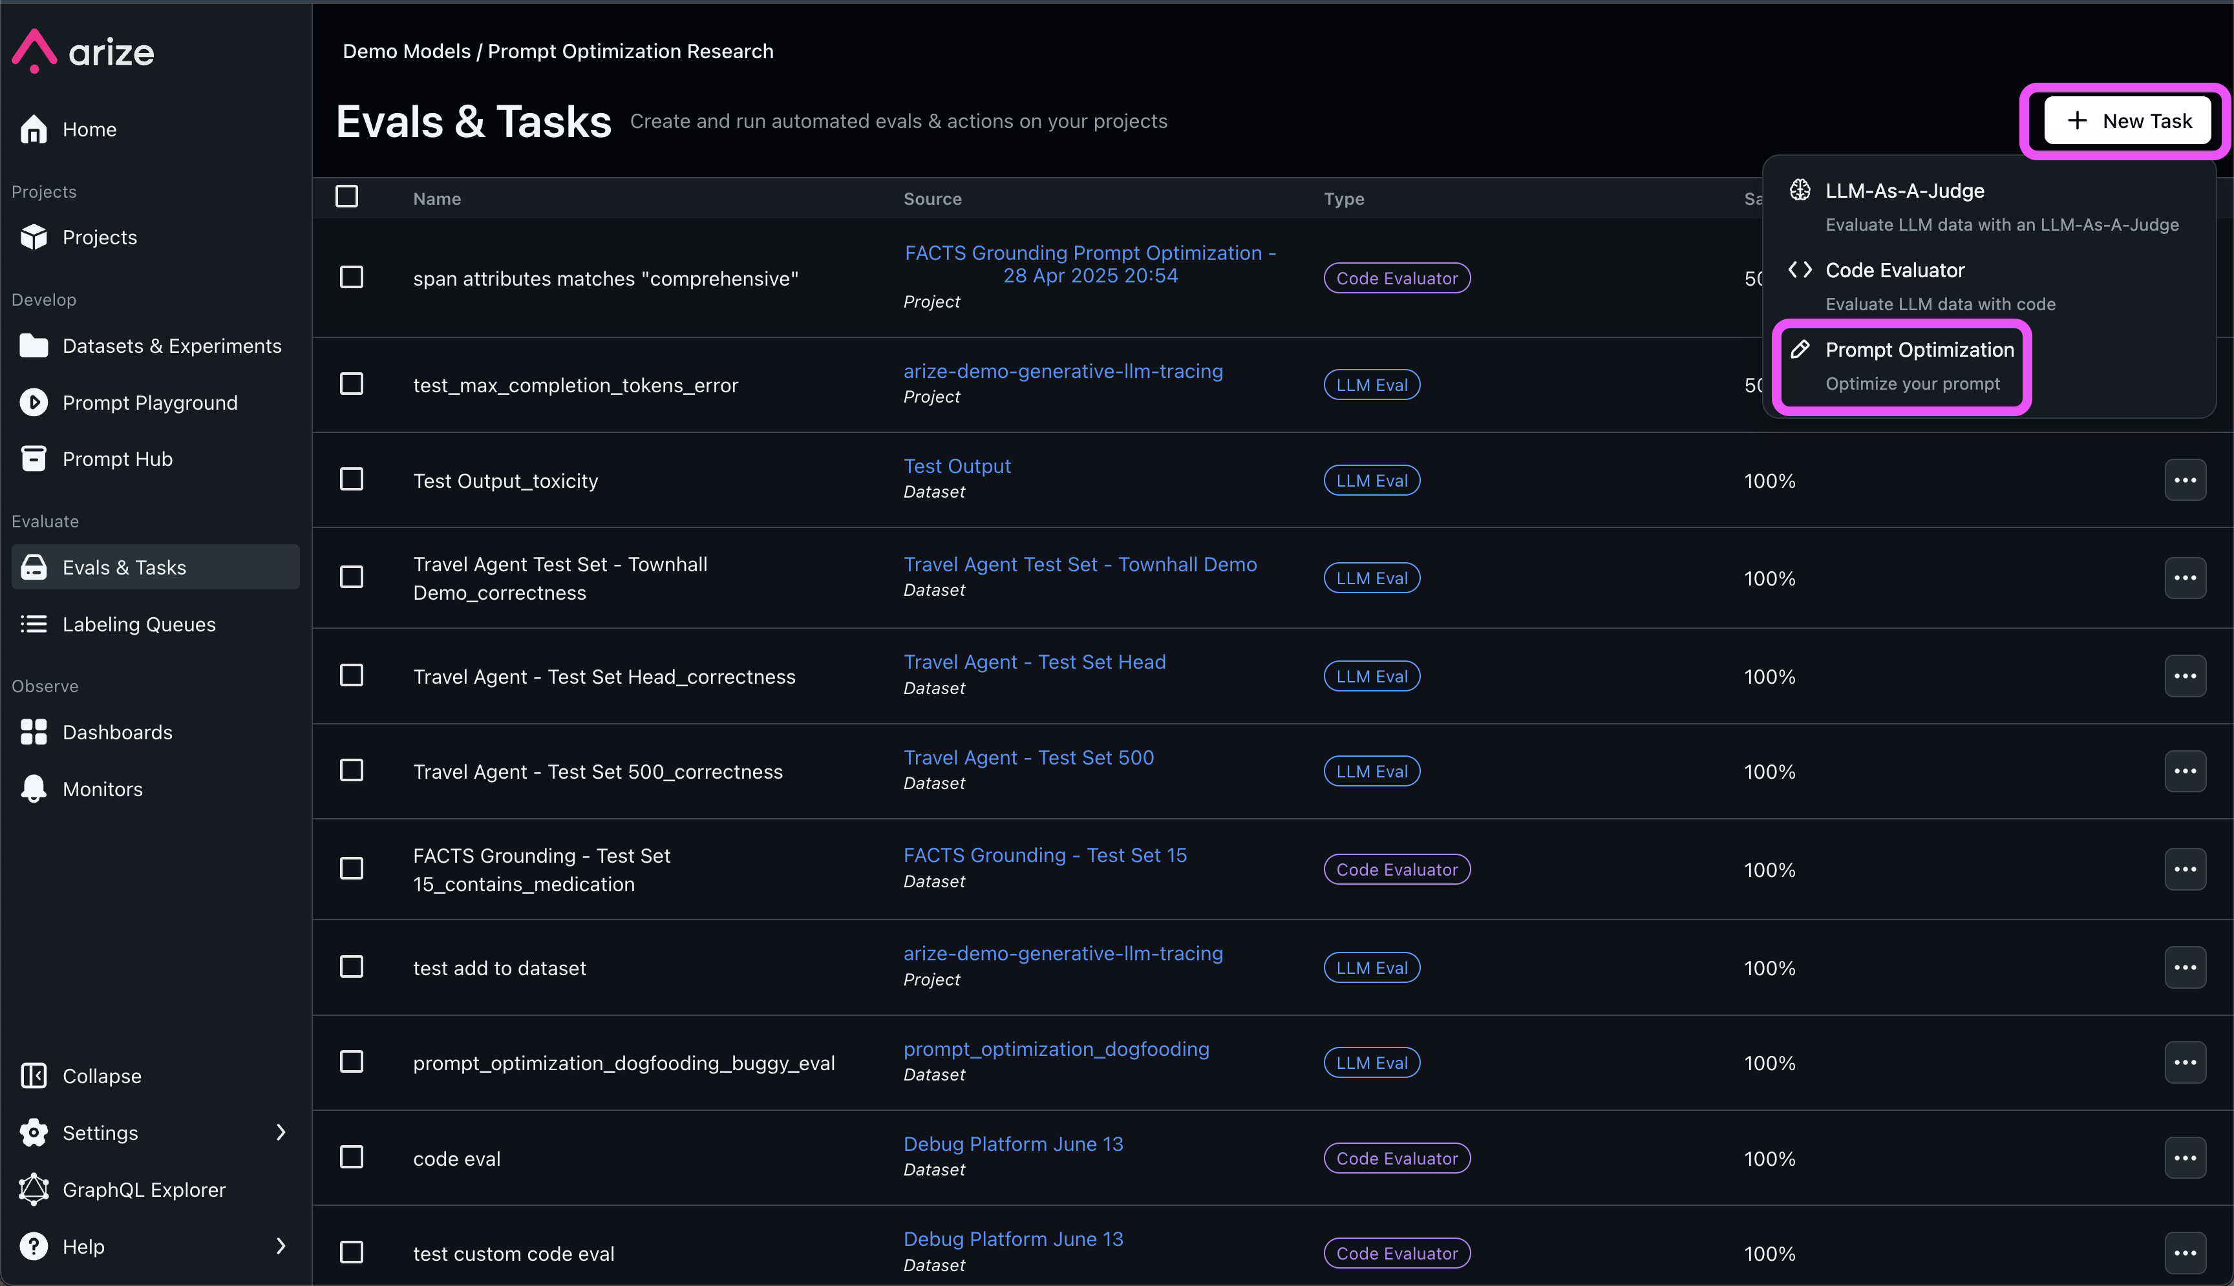This screenshot has height=1286, width=2234.
Task: Open more options for code eval row
Action: click(x=2184, y=1157)
